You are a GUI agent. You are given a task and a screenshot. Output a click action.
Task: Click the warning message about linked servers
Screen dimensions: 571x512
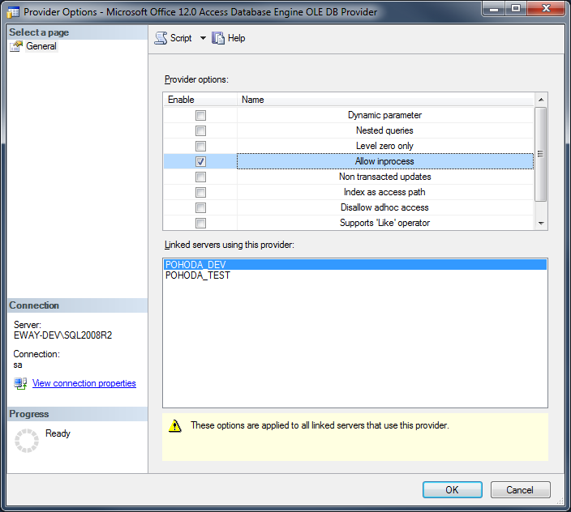[320, 425]
